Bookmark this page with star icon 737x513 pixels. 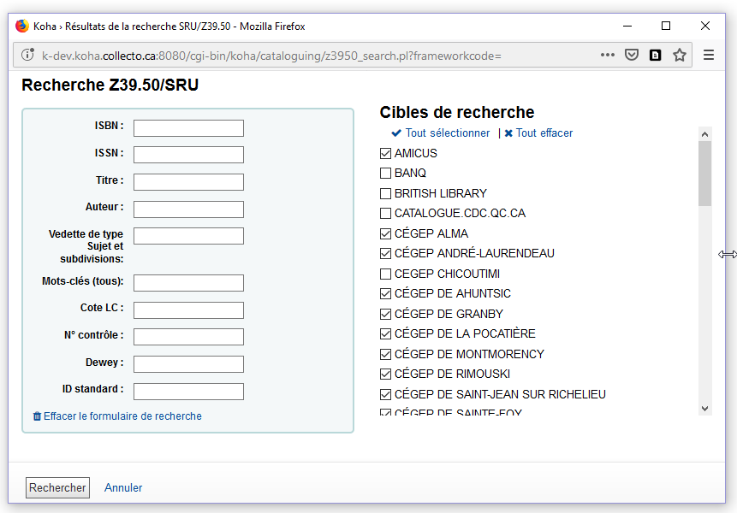click(679, 55)
